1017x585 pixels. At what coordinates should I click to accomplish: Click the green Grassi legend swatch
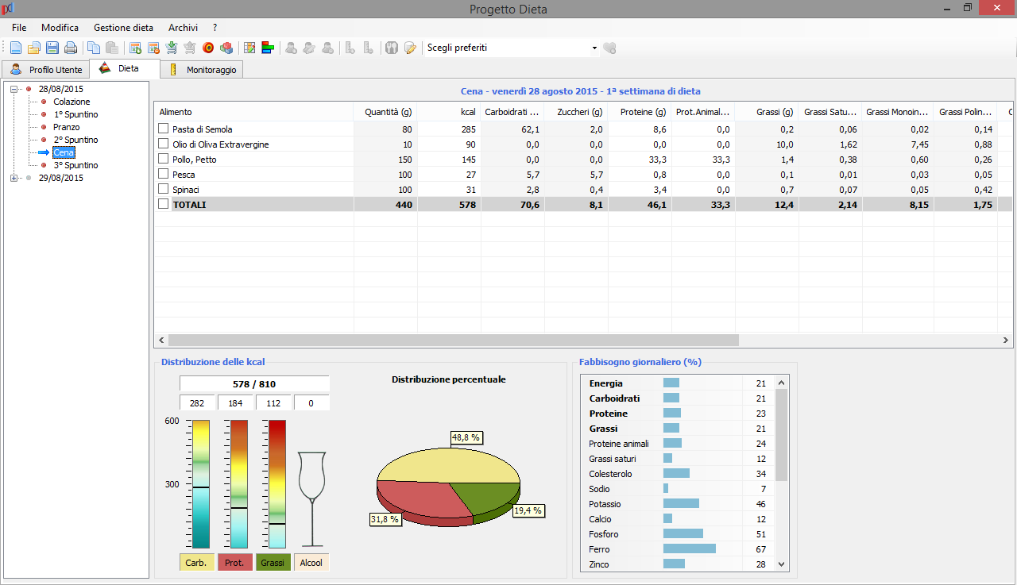pyautogui.click(x=273, y=563)
